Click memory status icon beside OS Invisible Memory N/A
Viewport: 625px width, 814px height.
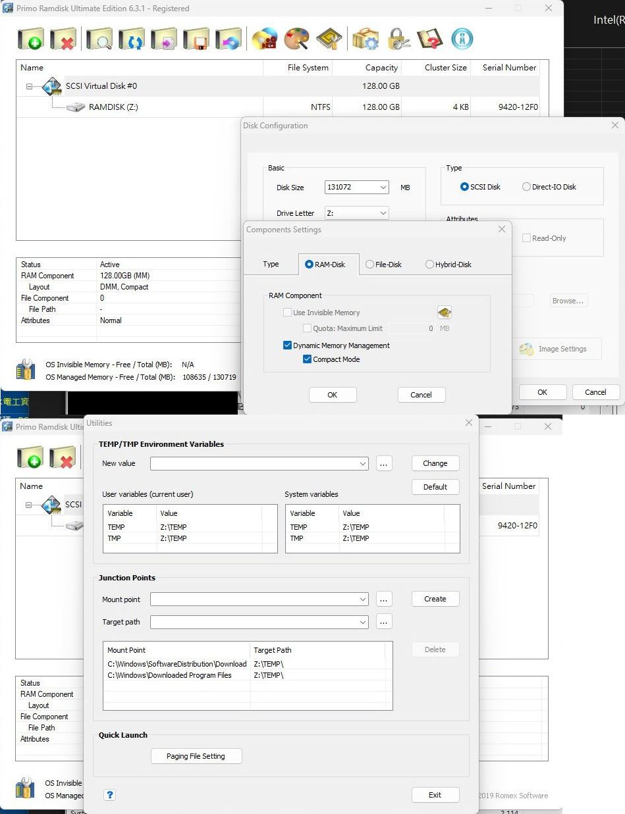tap(26, 370)
